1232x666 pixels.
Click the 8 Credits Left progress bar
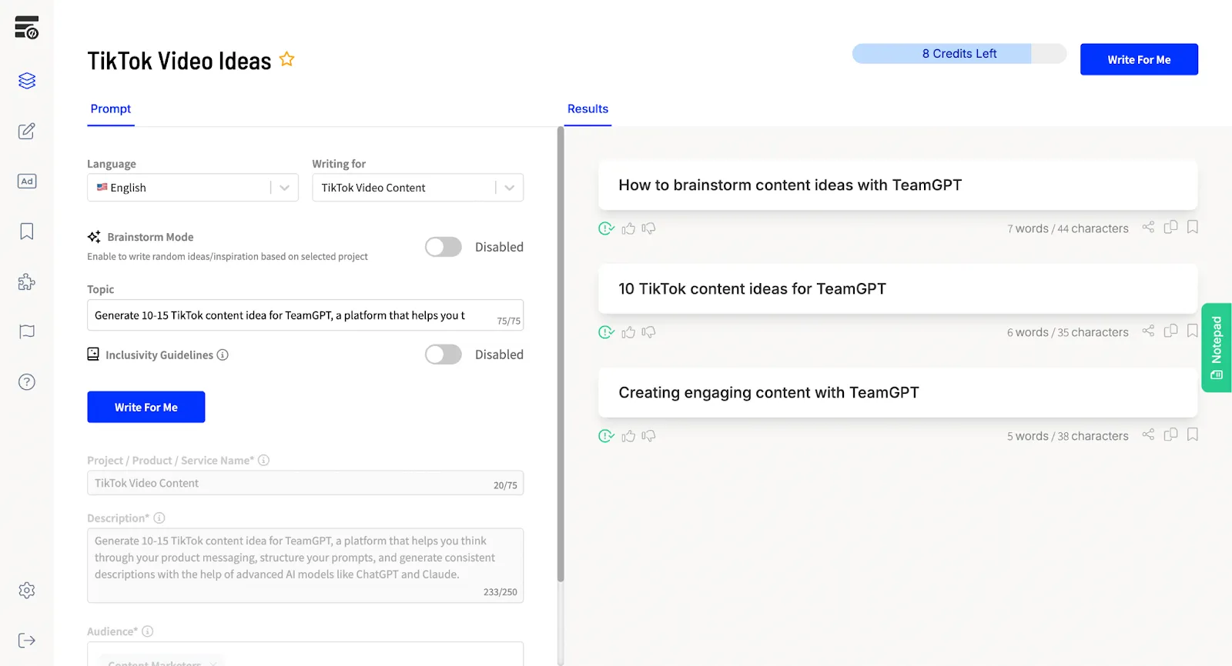[x=959, y=54]
